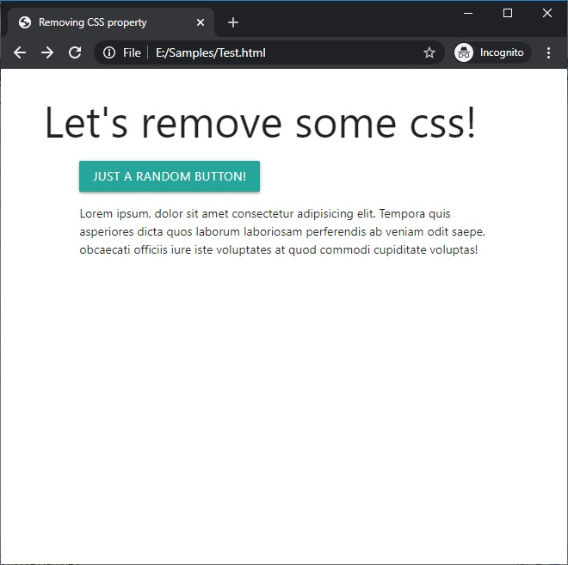This screenshot has height=565, width=568.
Task: Go forward using the forward arrow
Action: [x=47, y=52]
